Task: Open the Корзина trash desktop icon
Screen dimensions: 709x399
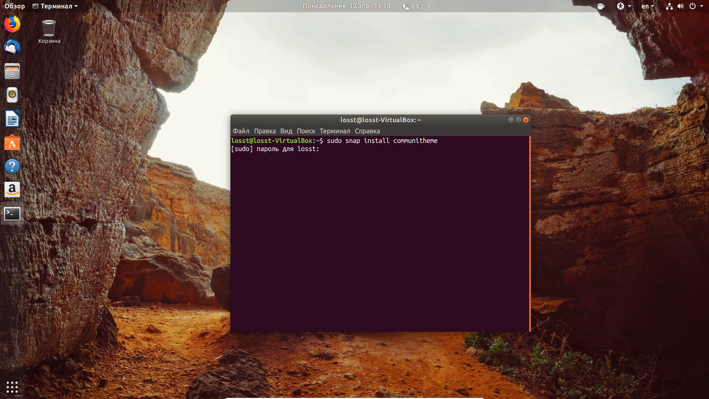Action: point(49,32)
